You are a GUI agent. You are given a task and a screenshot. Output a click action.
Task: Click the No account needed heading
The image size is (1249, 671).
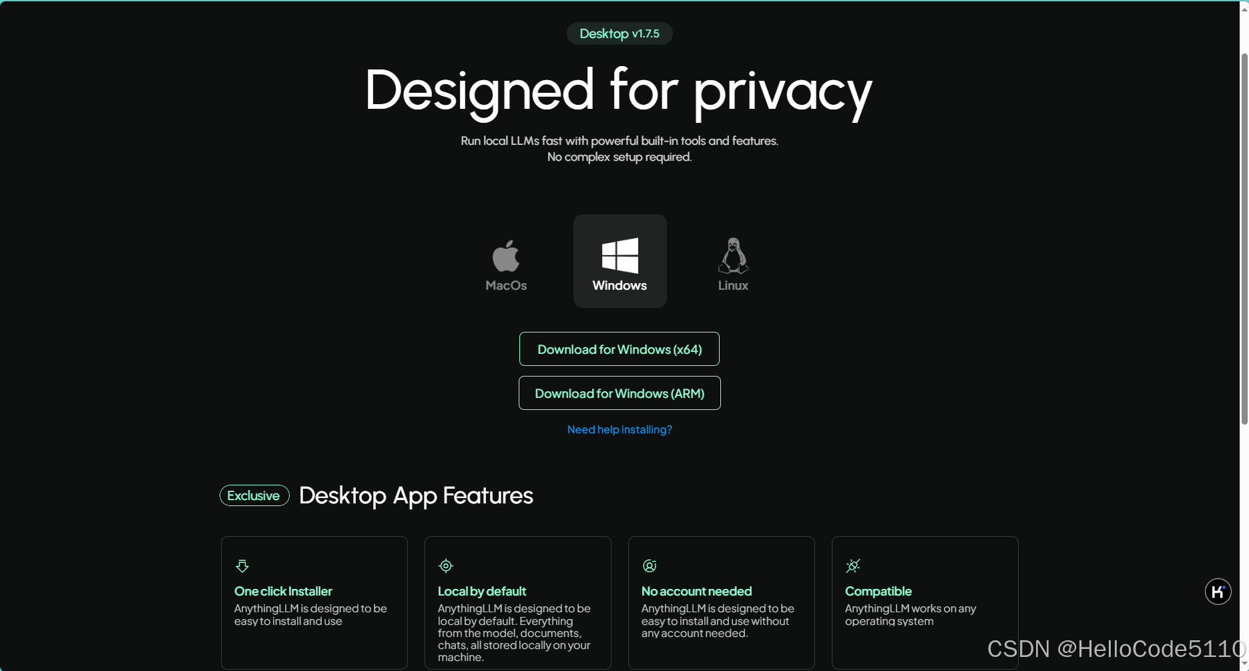[x=696, y=591]
